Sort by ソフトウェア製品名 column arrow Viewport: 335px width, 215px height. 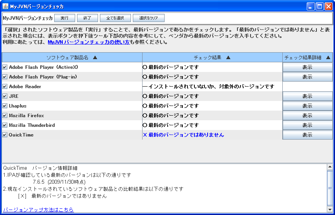[x=95, y=58]
